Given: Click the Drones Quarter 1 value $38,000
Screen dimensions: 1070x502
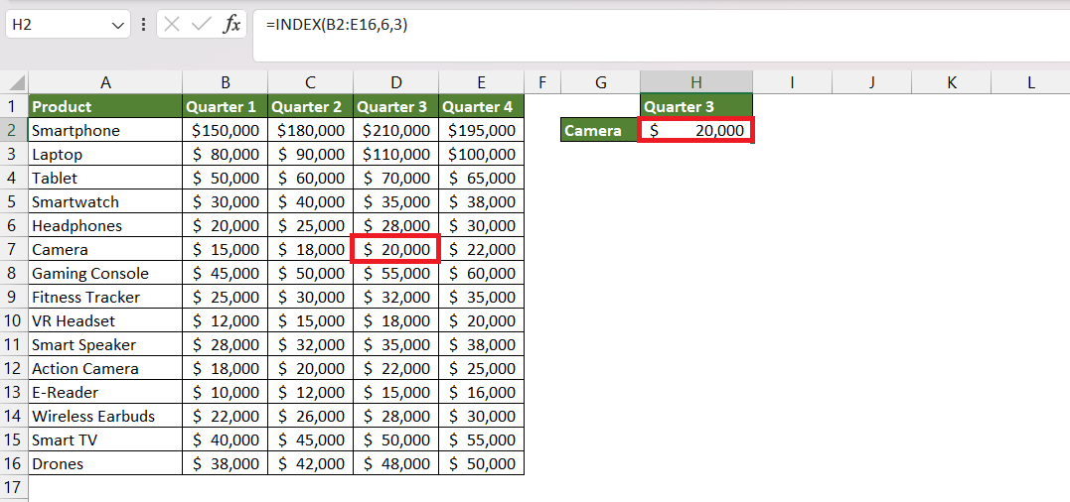Looking at the screenshot, I should pyautogui.click(x=226, y=464).
